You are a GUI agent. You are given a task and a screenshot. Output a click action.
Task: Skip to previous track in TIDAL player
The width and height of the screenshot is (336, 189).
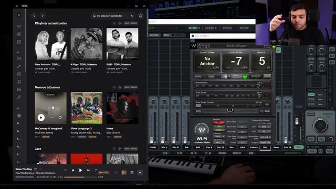click(73, 170)
